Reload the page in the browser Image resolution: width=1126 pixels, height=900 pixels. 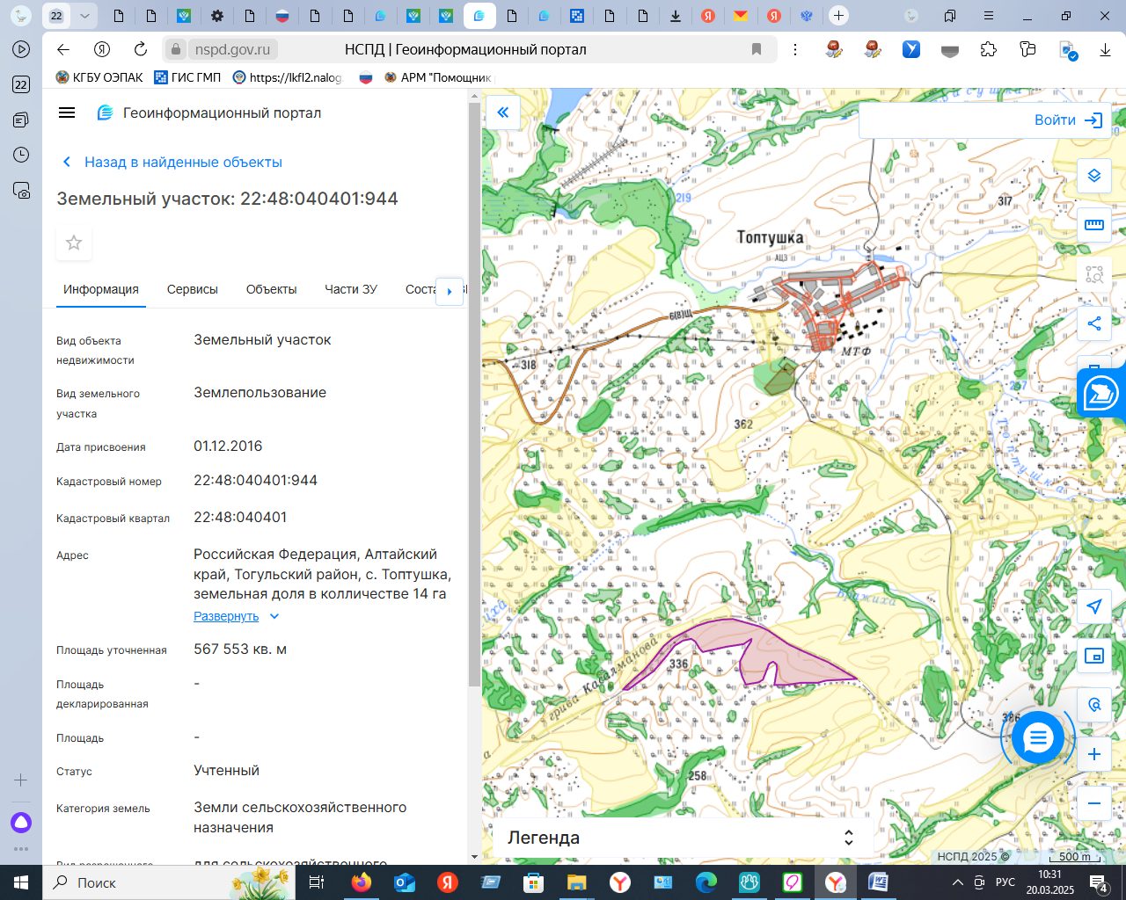click(x=141, y=49)
